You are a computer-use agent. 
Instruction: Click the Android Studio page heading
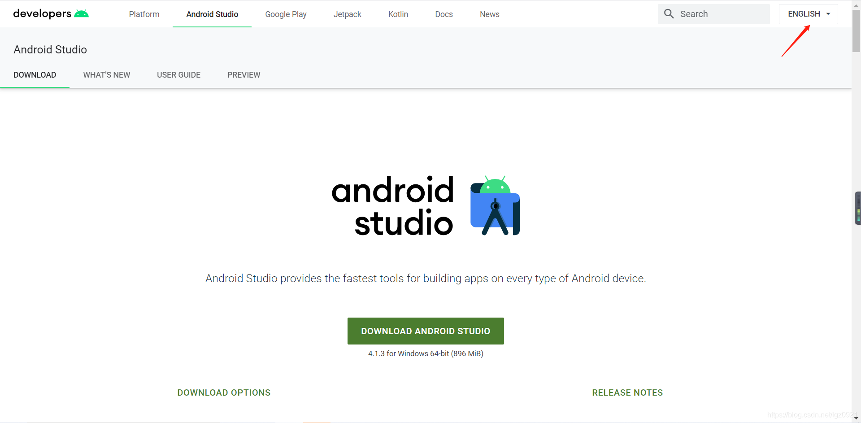(50, 49)
